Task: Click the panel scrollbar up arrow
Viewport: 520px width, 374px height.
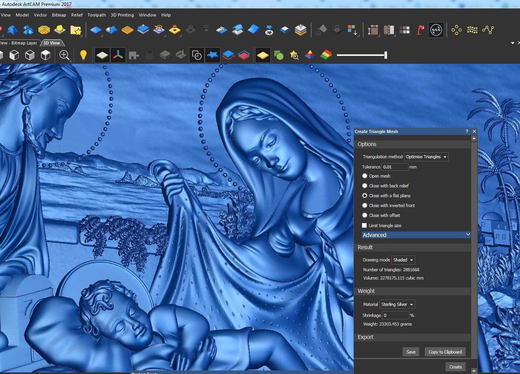Action: coord(474,138)
